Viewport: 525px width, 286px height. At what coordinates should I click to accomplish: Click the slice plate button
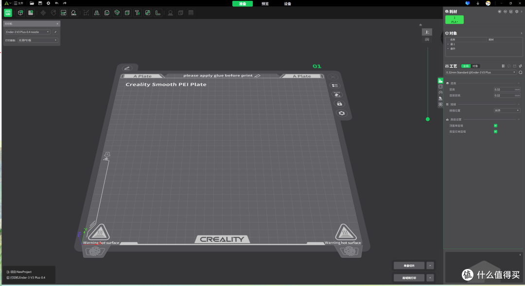tap(409, 266)
